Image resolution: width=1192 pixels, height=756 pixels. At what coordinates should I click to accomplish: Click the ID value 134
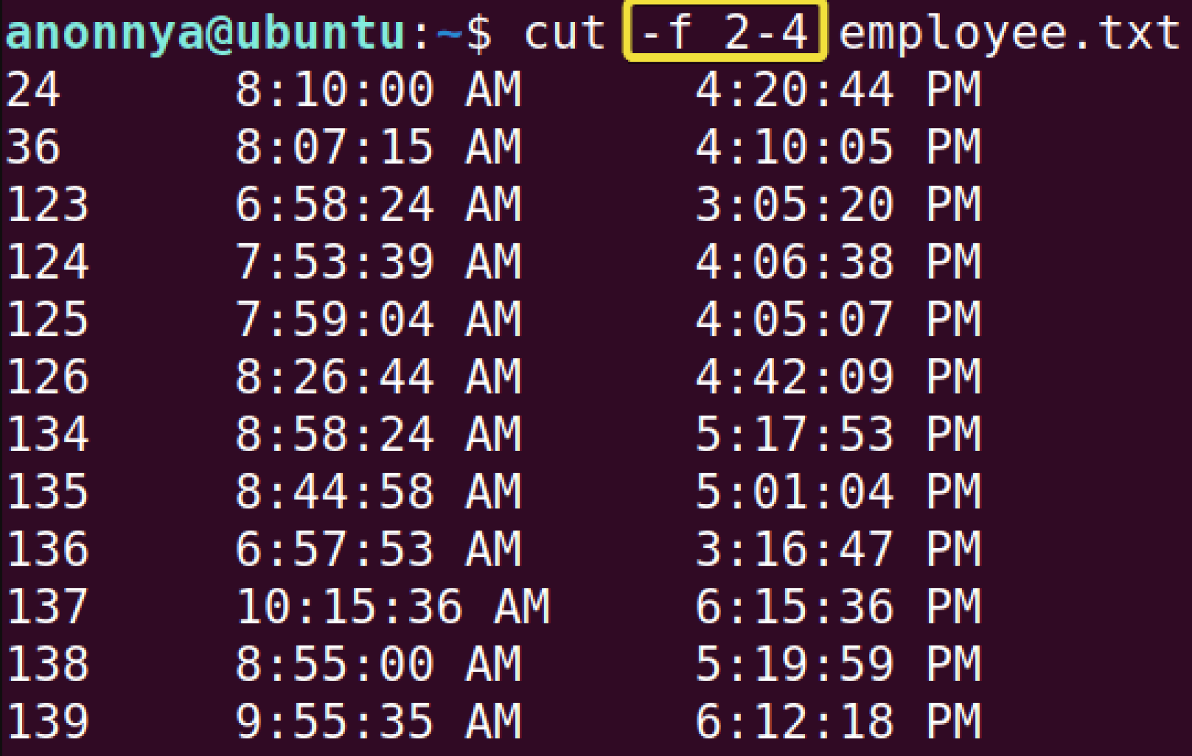pyautogui.click(x=48, y=434)
